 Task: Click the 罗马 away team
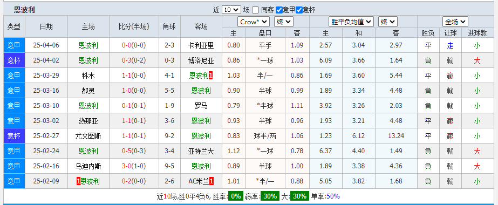pos(201,106)
